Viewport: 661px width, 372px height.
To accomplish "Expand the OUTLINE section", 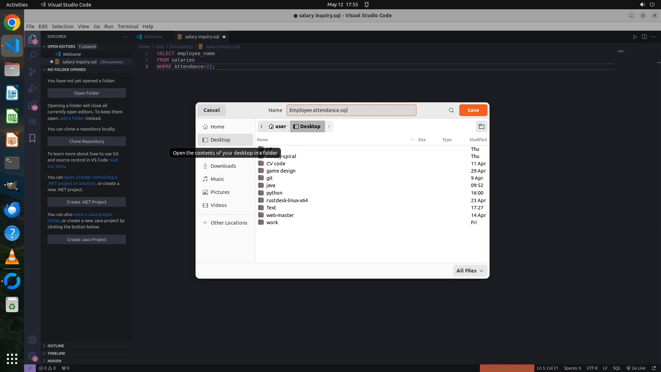I will [x=56, y=346].
